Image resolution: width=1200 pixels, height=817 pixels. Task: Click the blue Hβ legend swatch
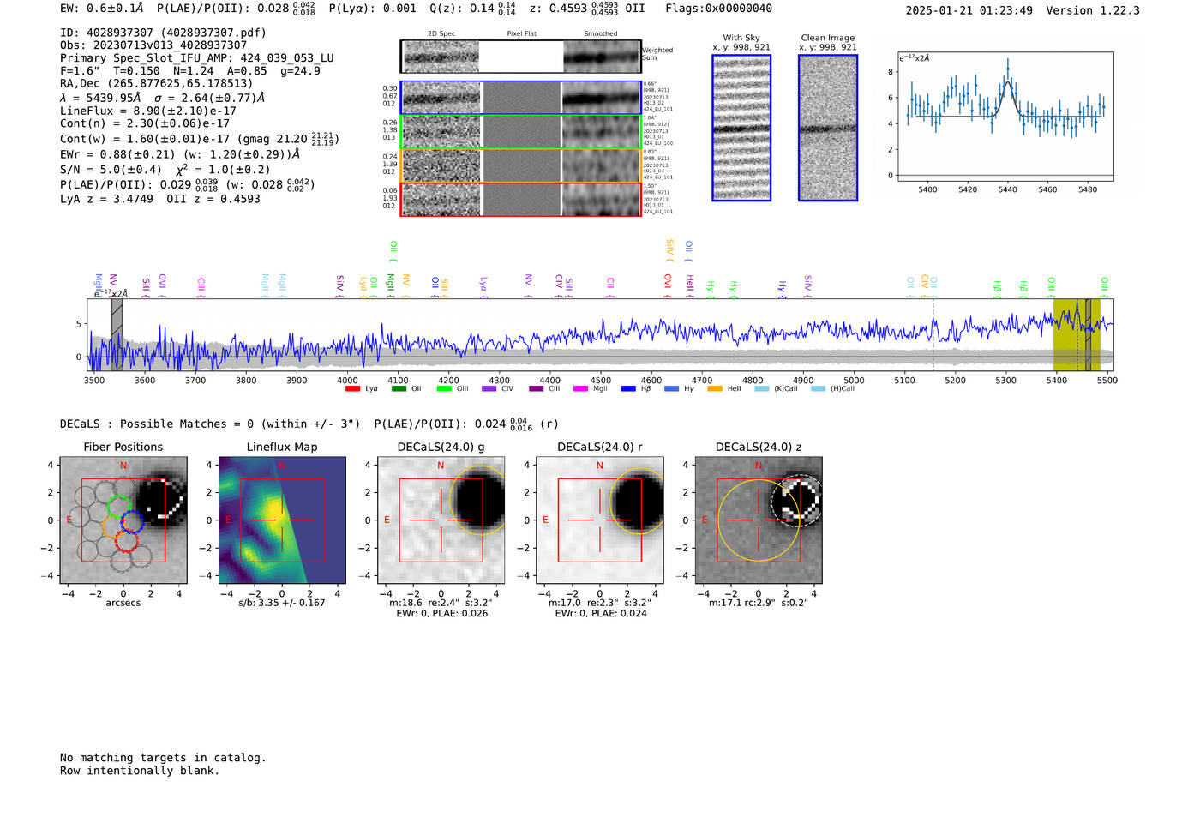point(628,389)
